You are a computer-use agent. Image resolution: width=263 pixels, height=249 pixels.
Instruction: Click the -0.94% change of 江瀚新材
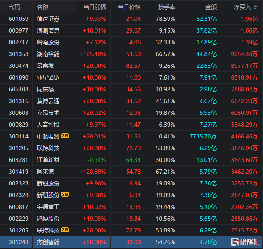(97, 160)
